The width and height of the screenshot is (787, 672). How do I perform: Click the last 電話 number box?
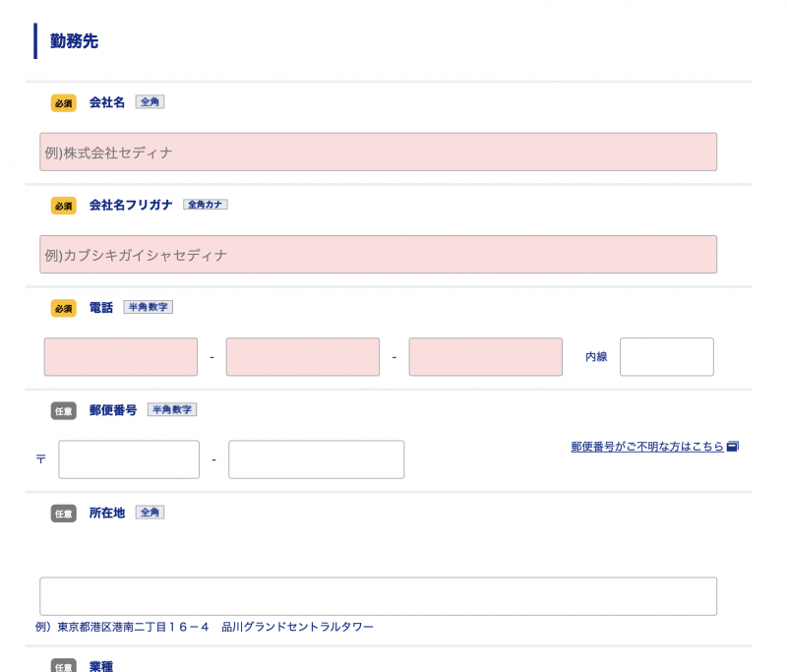click(x=485, y=357)
